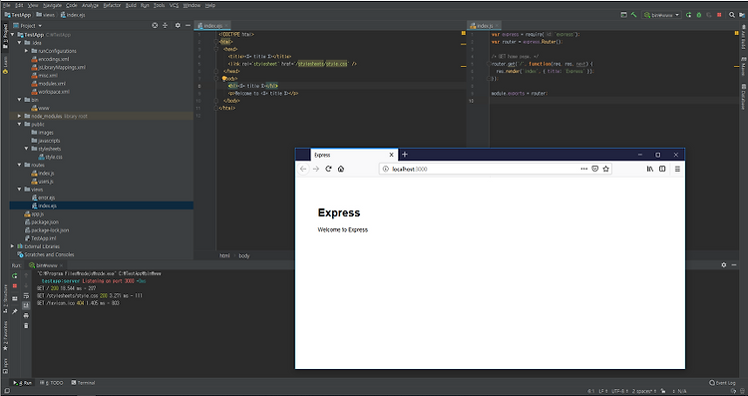
Task: Stop the running app with red square
Action: [719, 15]
